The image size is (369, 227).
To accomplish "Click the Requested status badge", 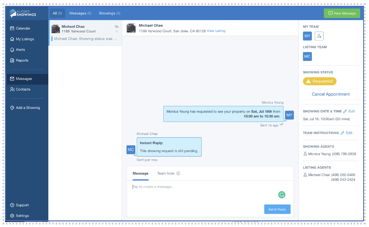I will (x=319, y=81).
